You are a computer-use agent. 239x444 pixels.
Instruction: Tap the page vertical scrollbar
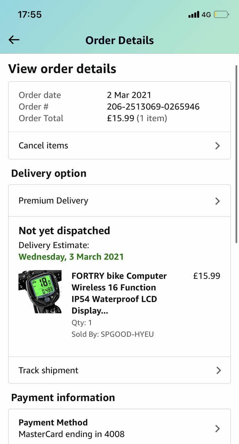coord(237,154)
